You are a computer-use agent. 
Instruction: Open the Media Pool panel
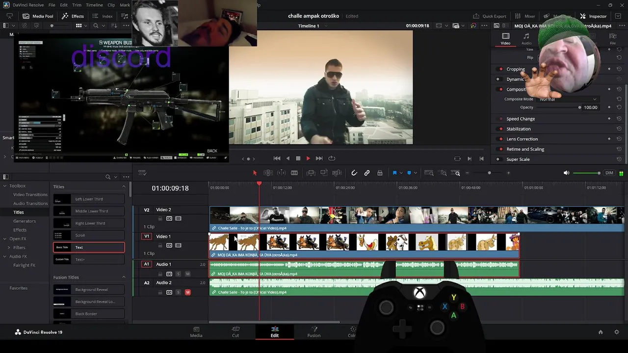(38, 16)
